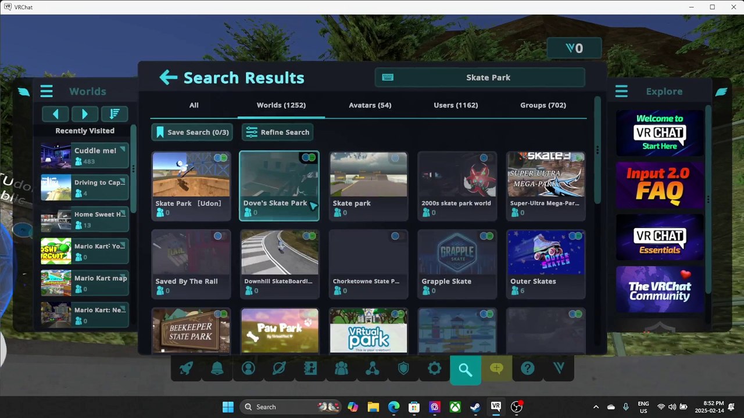Open the Launch Pad rocket icon

point(186,369)
